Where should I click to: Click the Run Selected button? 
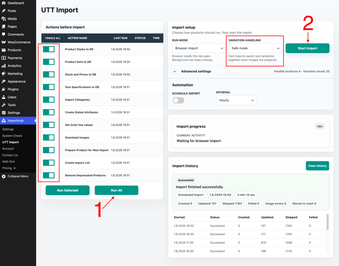tap(68, 190)
